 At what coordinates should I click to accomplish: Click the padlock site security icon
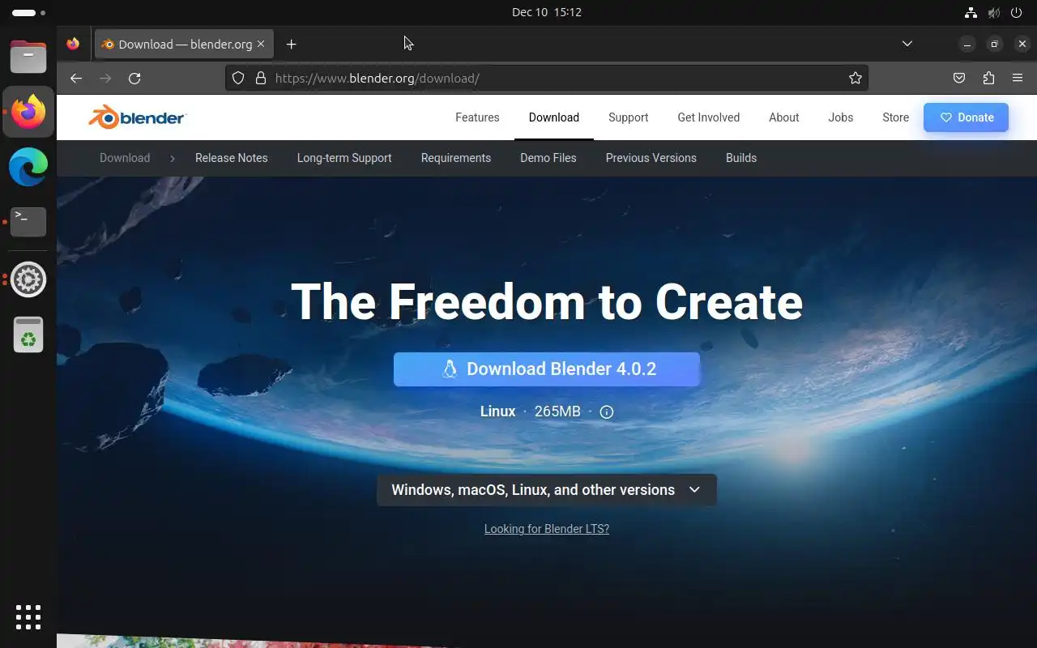(x=261, y=78)
